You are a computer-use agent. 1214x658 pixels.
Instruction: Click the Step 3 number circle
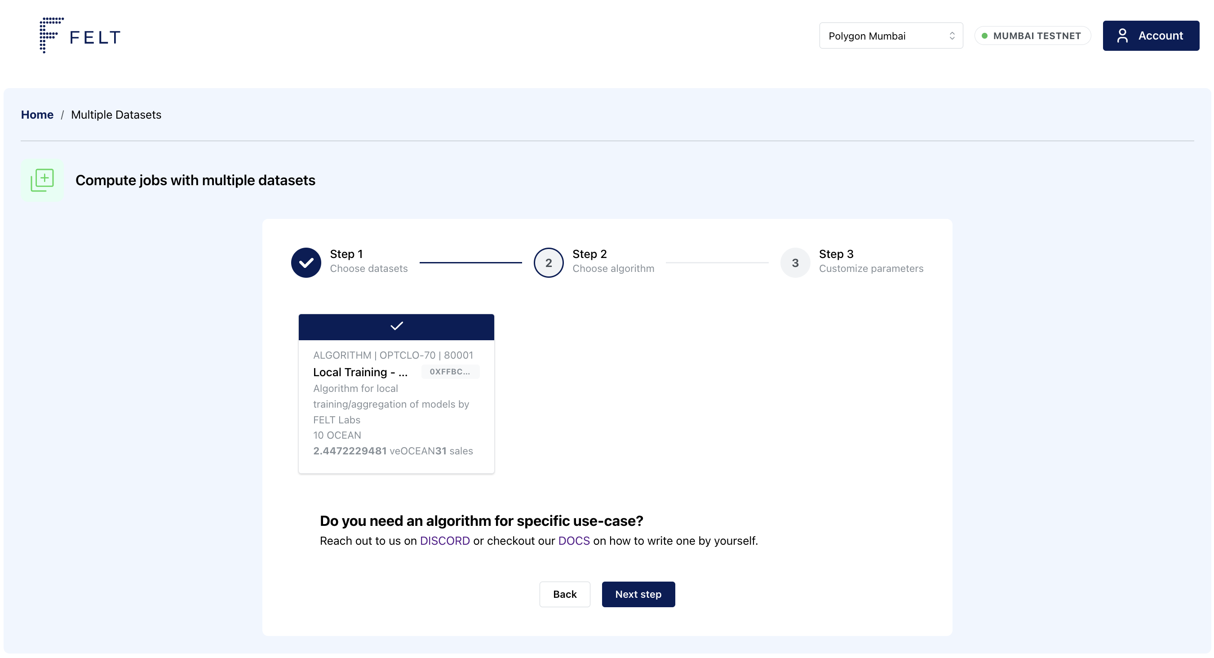795,262
